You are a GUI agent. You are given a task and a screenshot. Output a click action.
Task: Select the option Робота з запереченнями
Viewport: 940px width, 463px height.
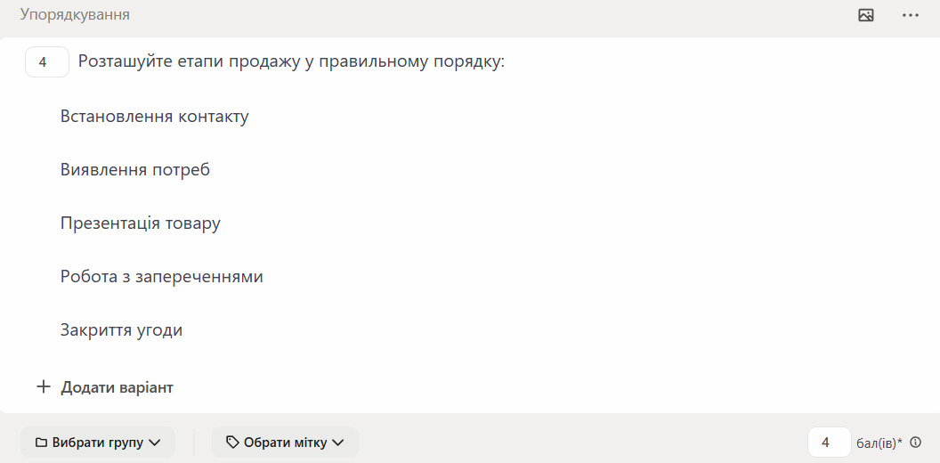pyautogui.click(x=162, y=277)
